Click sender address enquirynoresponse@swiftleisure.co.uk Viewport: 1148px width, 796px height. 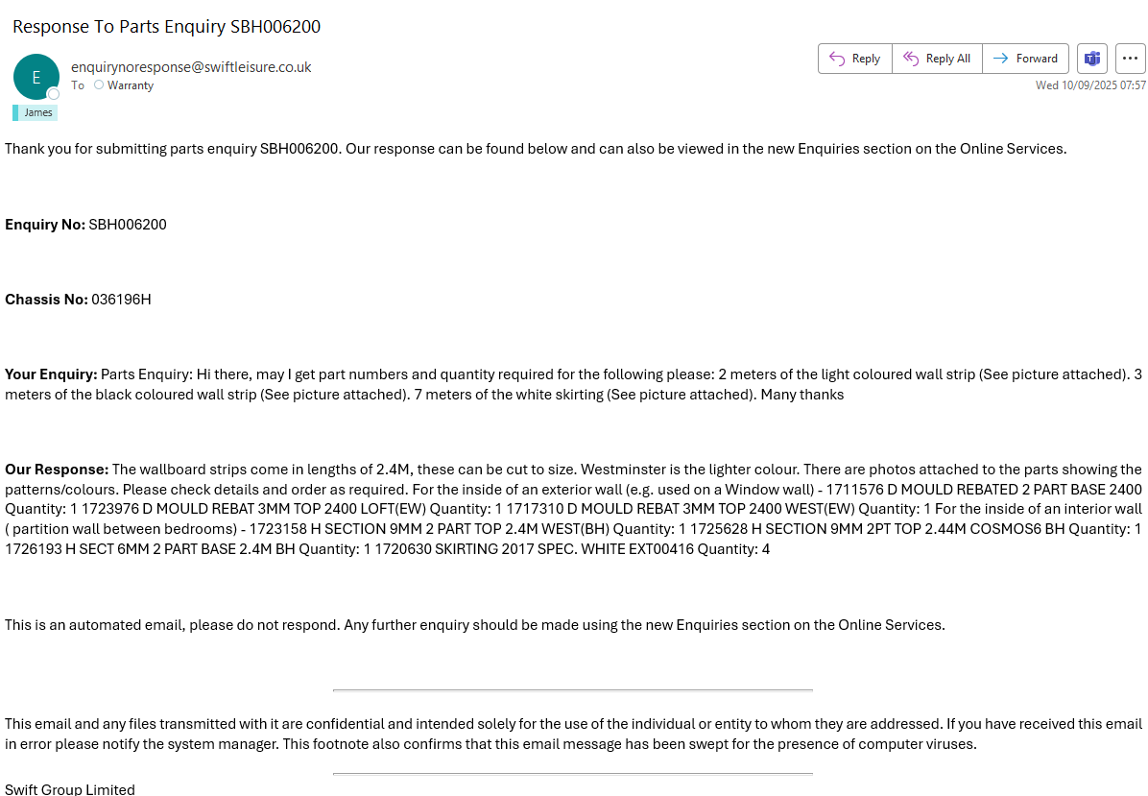pos(191,67)
